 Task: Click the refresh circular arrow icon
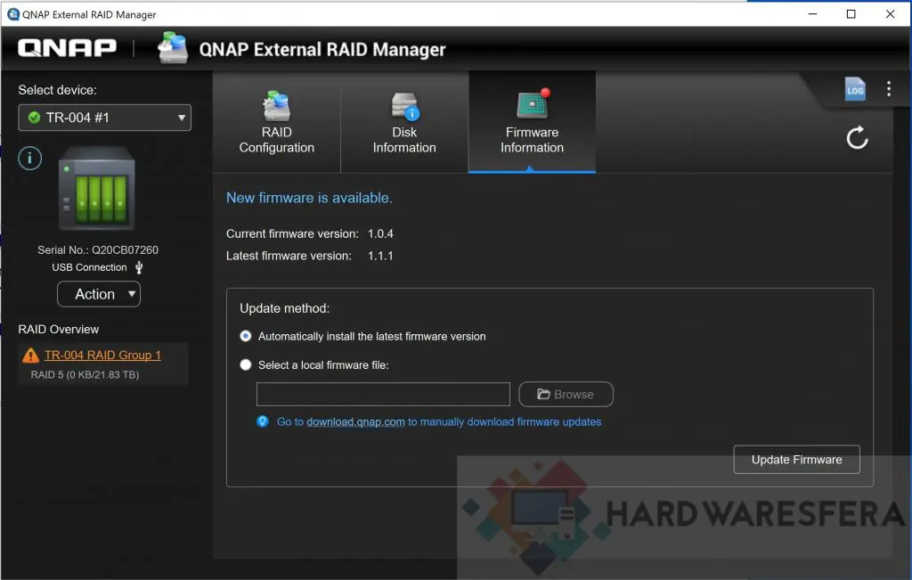[x=857, y=138]
